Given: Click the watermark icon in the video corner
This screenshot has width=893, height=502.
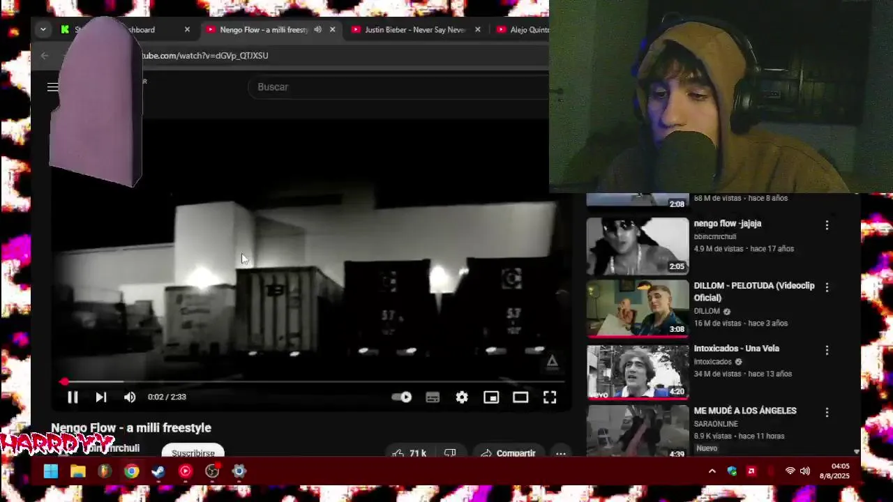Looking at the screenshot, I should pyautogui.click(x=552, y=361).
